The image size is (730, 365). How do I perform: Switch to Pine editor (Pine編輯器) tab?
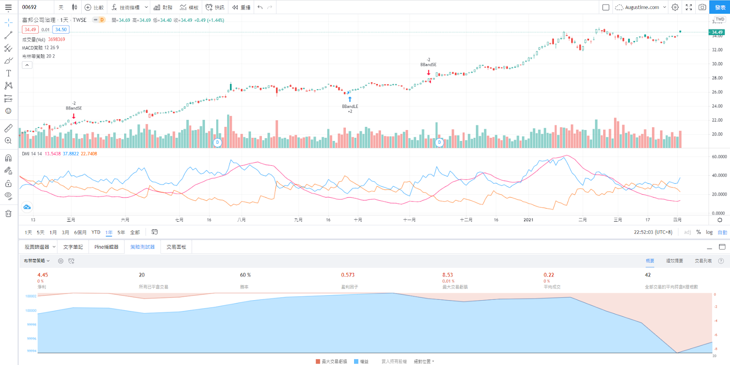pyautogui.click(x=106, y=247)
